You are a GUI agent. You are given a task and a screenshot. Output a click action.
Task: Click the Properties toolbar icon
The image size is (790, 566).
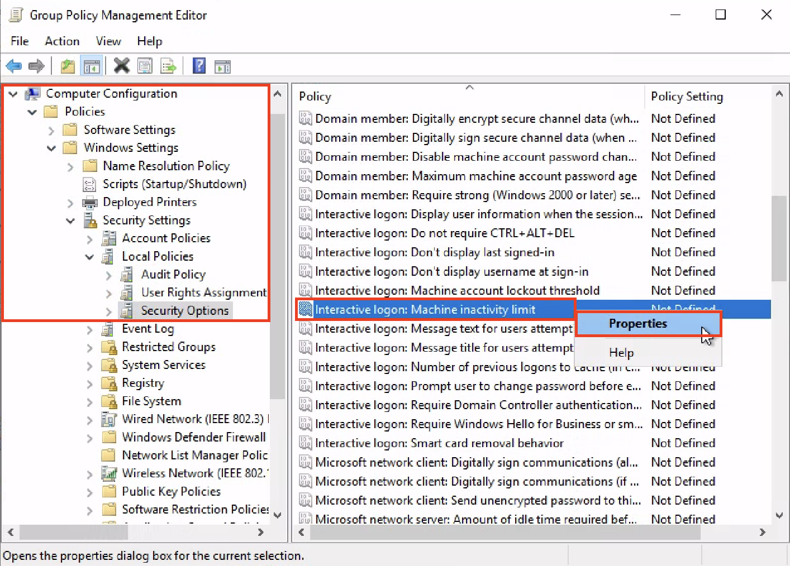tap(145, 66)
